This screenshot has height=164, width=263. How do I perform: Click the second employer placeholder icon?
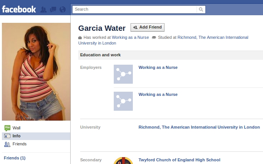123,101
